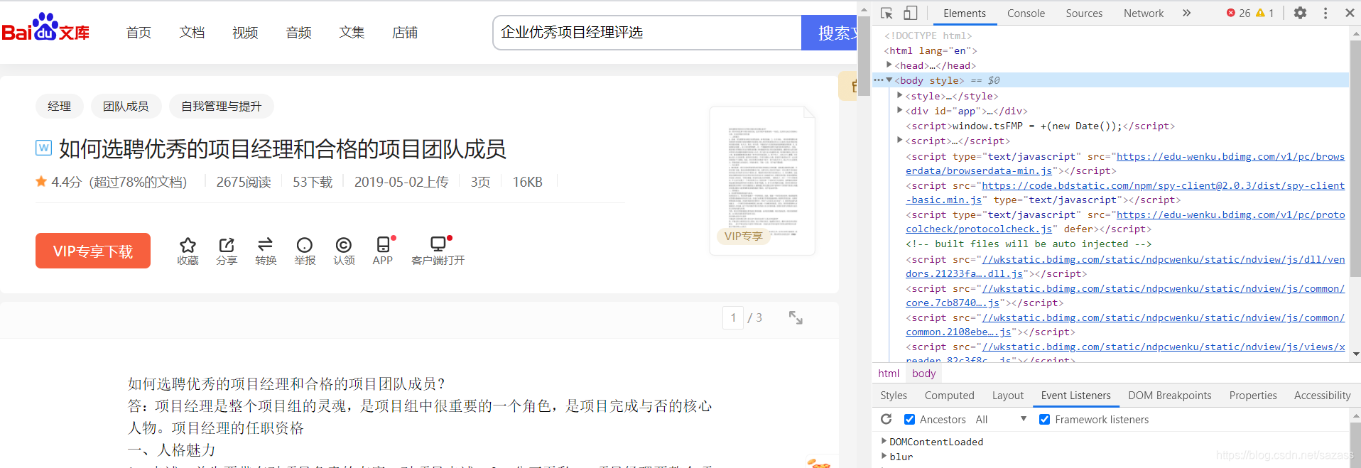
Task: Click the 经理 tag chip
Action: [x=60, y=106]
